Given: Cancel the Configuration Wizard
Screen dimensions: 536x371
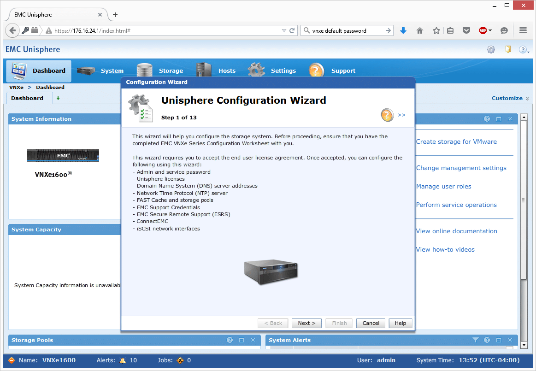Looking at the screenshot, I should click(x=371, y=323).
